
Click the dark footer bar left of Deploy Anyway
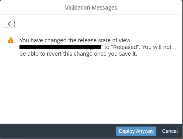point(58,131)
